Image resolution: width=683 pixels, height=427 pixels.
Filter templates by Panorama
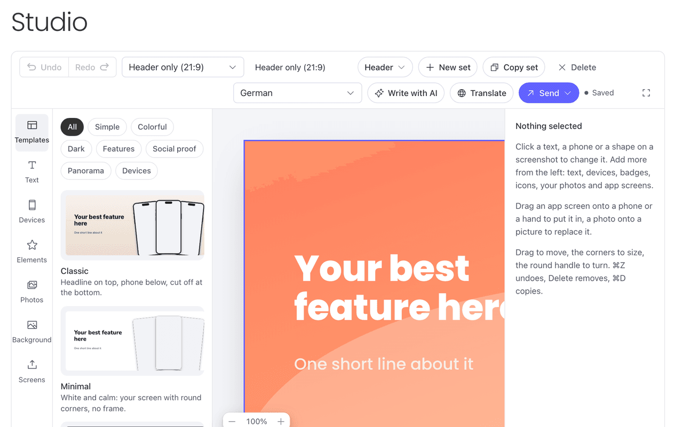pyautogui.click(x=86, y=171)
